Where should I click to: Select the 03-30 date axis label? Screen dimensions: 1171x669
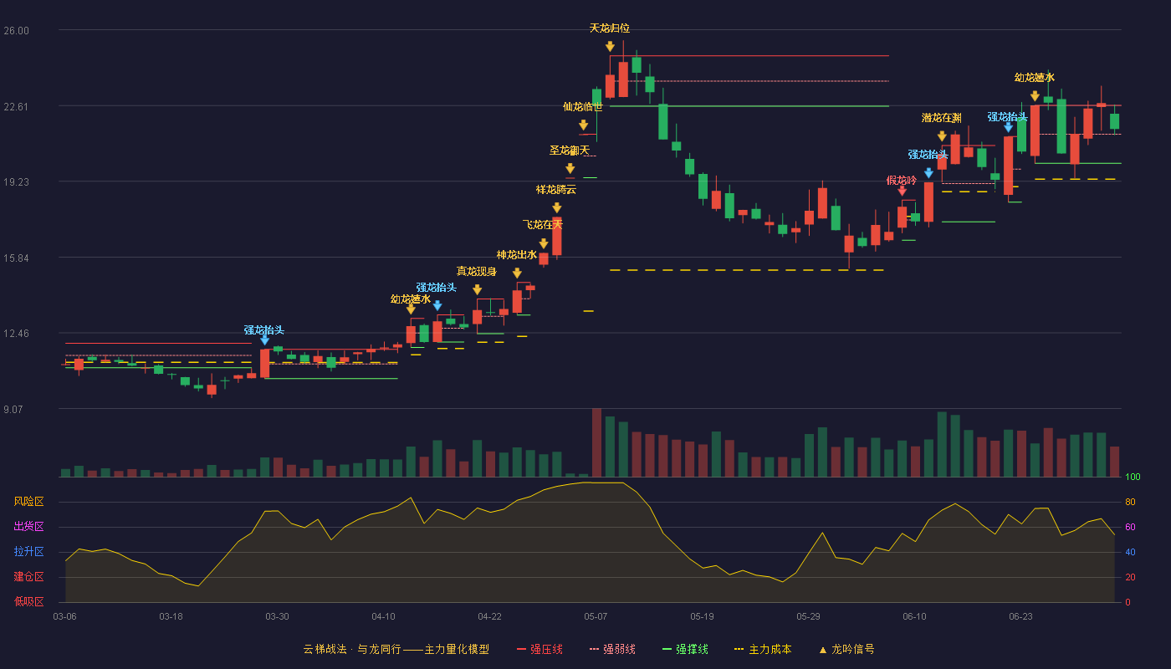tap(277, 616)
